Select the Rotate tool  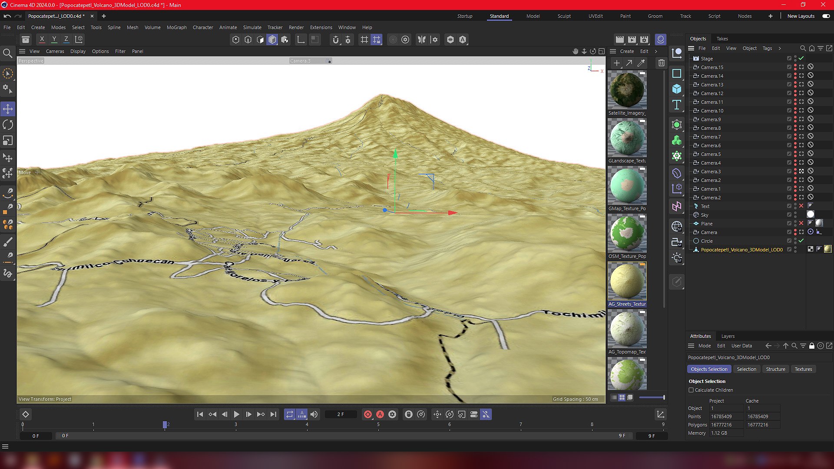tap(8, 125)
